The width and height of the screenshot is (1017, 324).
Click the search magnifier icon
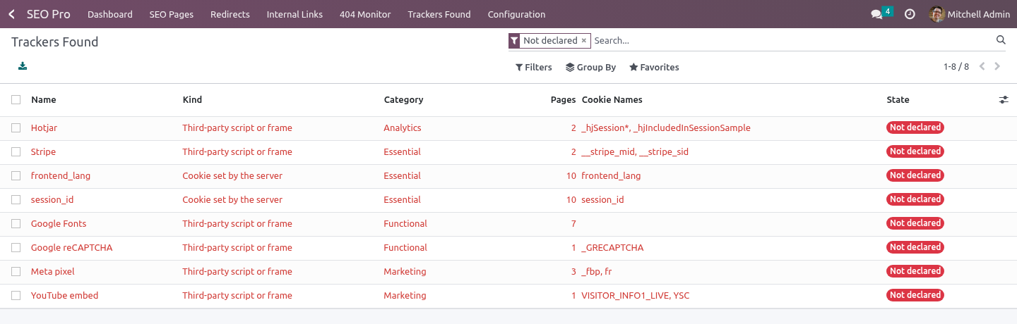[1001, 40]
